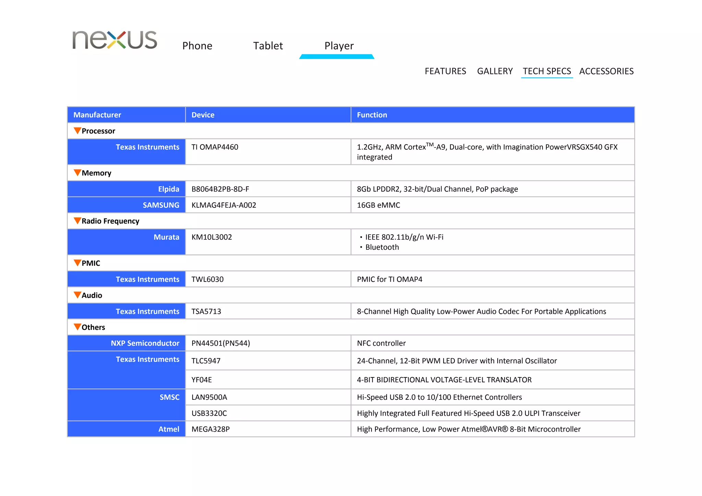
Task: Select the NXP Semiconductor manufacturer cell
Action: pyautogui.click(x=145, y=343)
